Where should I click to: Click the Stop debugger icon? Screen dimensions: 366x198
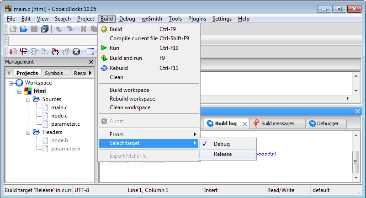76,52
